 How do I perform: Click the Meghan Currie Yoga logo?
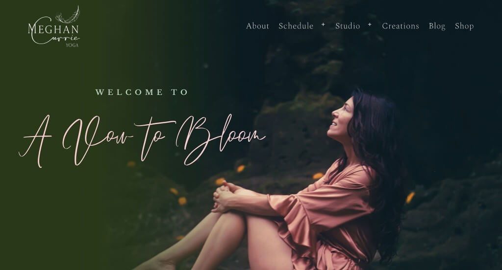pyautogui.click(x=54, y=26)
